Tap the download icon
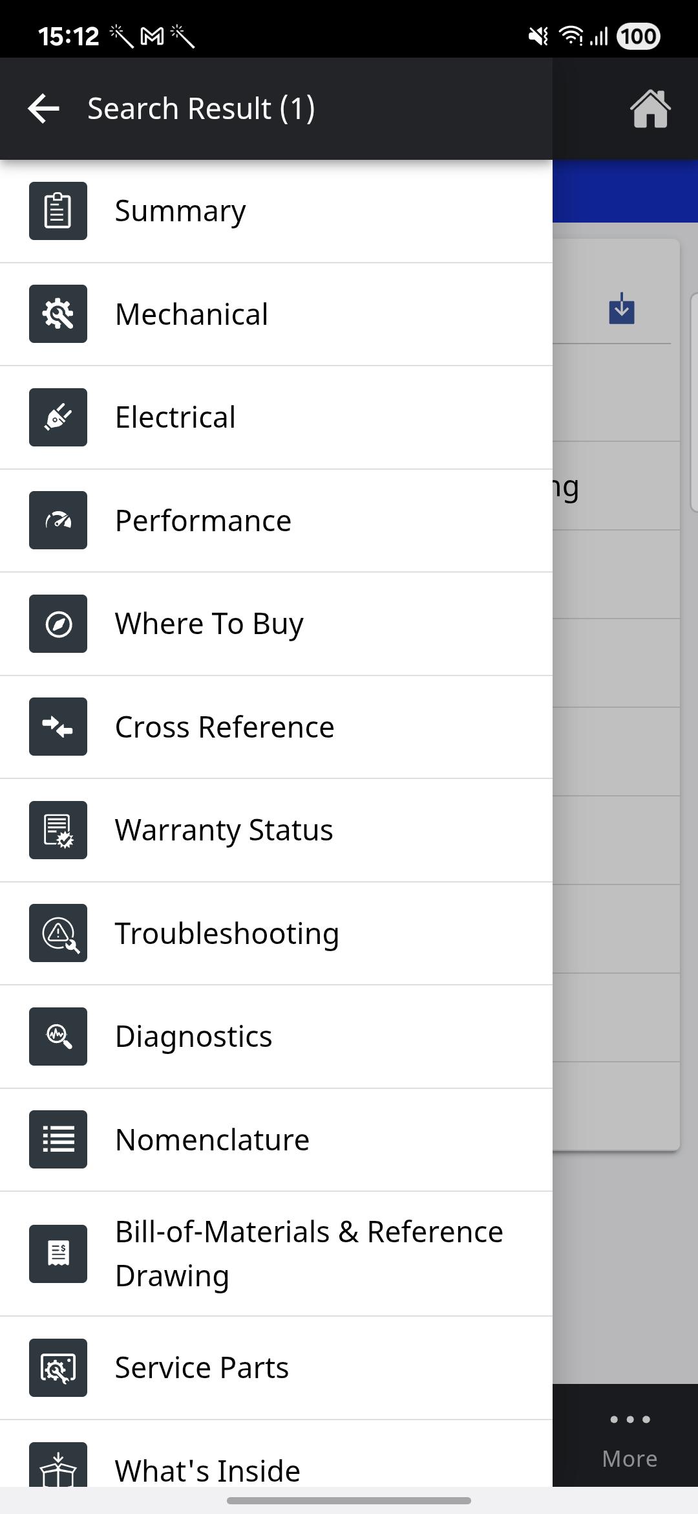 point(621,309)
